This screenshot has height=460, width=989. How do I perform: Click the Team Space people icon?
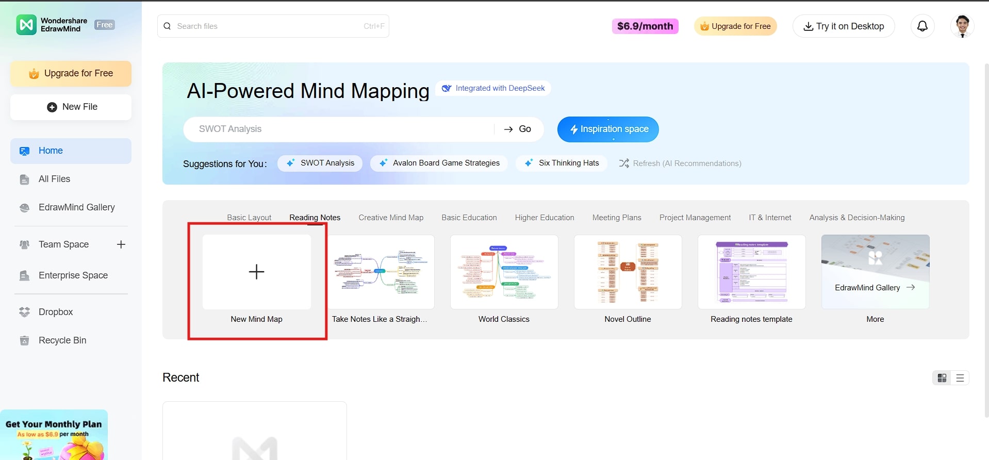pos(24,244)
